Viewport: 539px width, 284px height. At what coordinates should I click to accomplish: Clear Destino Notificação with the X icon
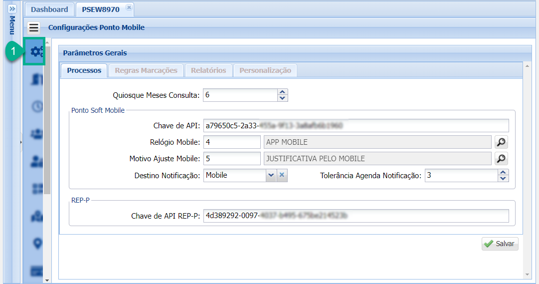pyautogui.click(x=282, y=175)
